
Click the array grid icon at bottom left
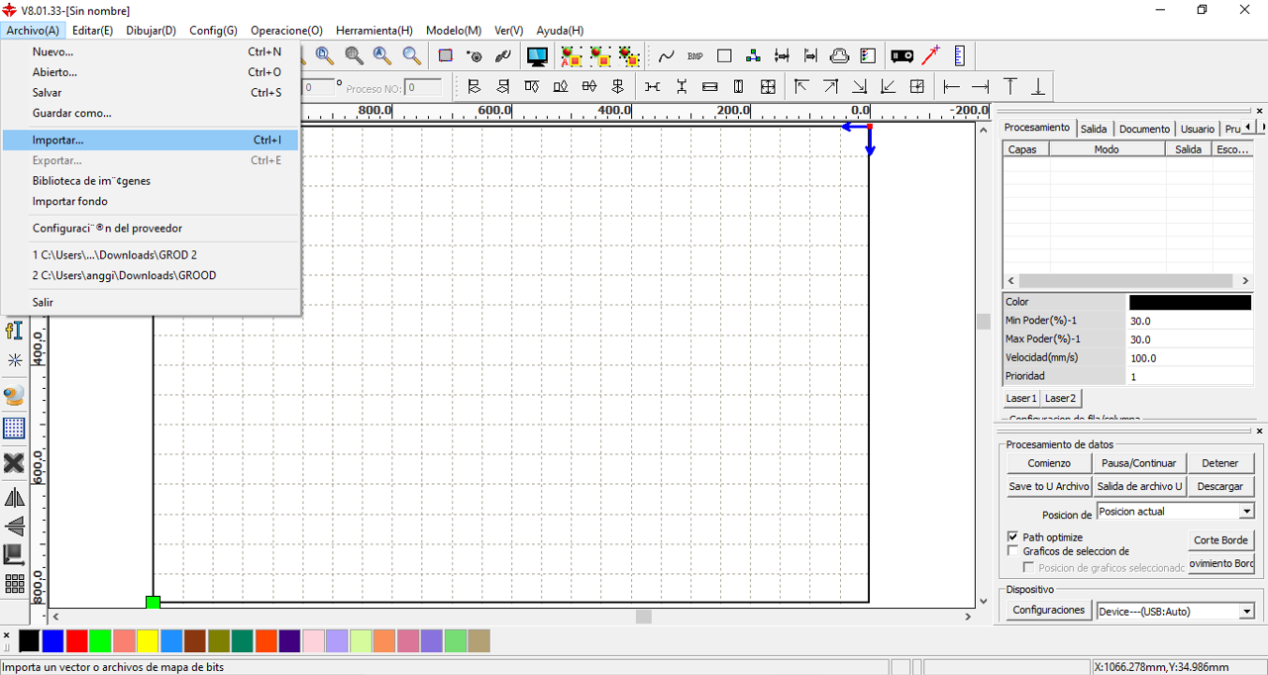pos(14,583)
